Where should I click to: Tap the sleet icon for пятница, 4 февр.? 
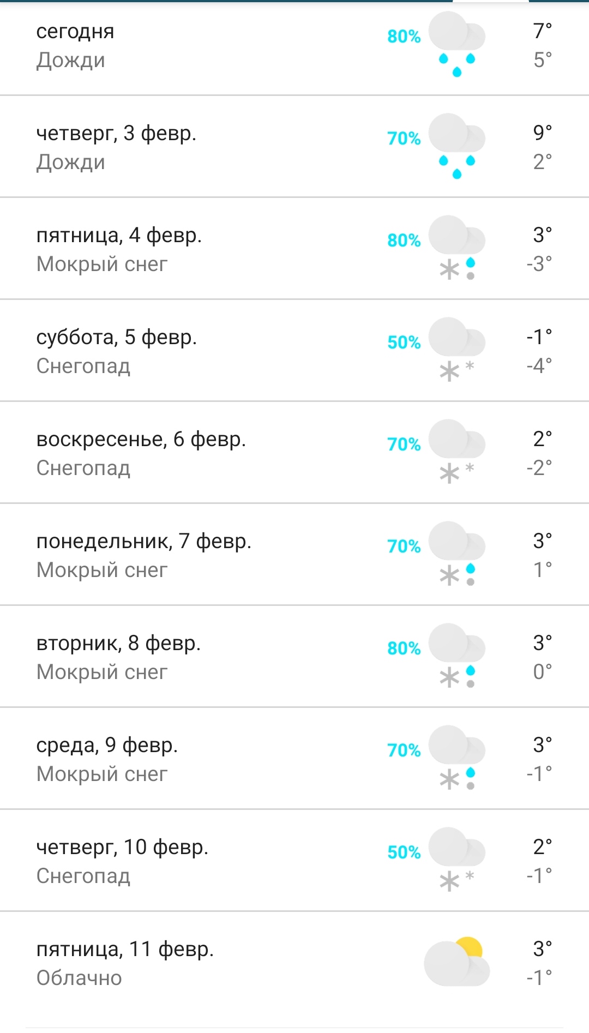[x=456, y=248]
